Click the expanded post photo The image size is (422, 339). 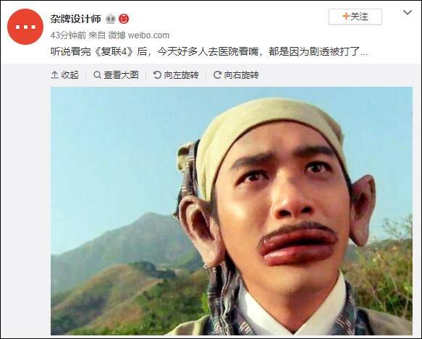pos(232,211)
